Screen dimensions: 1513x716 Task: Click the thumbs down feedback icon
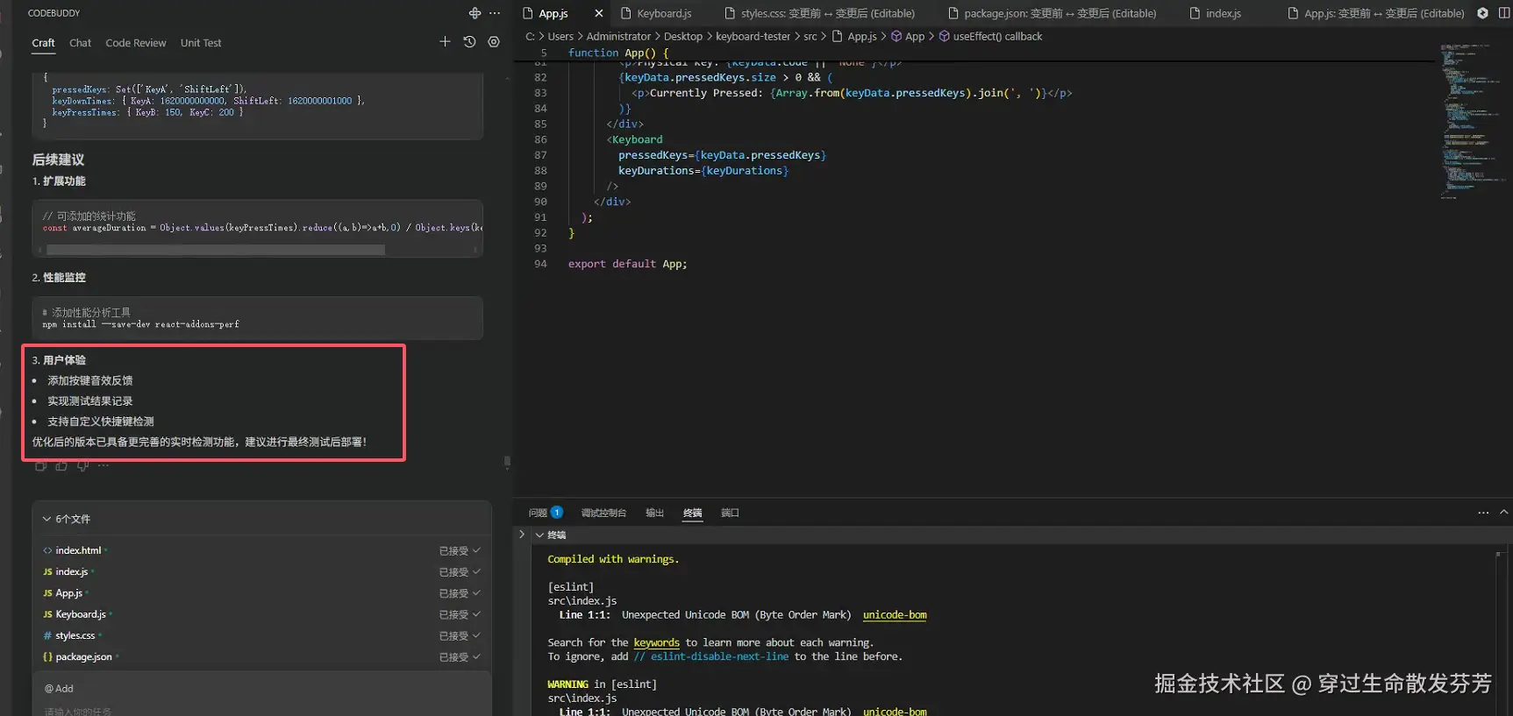pyautogui.click(x=82, y=466)
